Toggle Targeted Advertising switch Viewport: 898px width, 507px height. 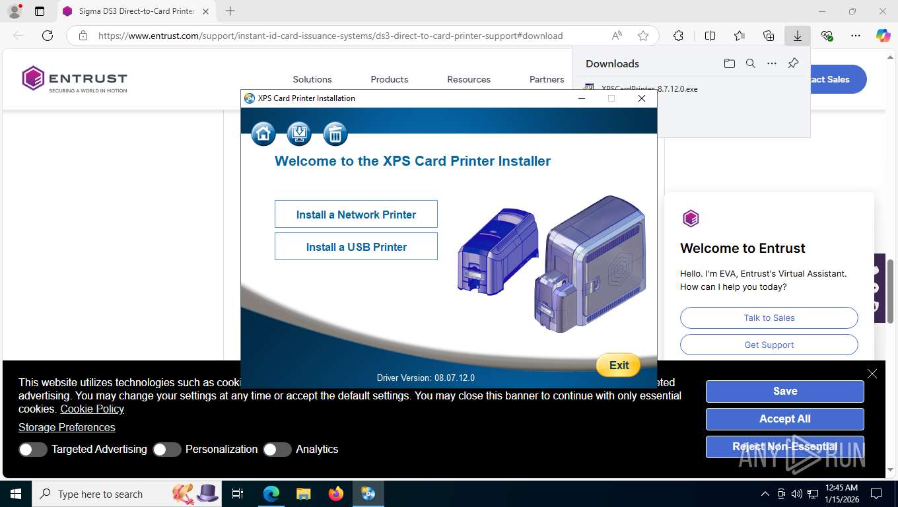tap(33, 450)
